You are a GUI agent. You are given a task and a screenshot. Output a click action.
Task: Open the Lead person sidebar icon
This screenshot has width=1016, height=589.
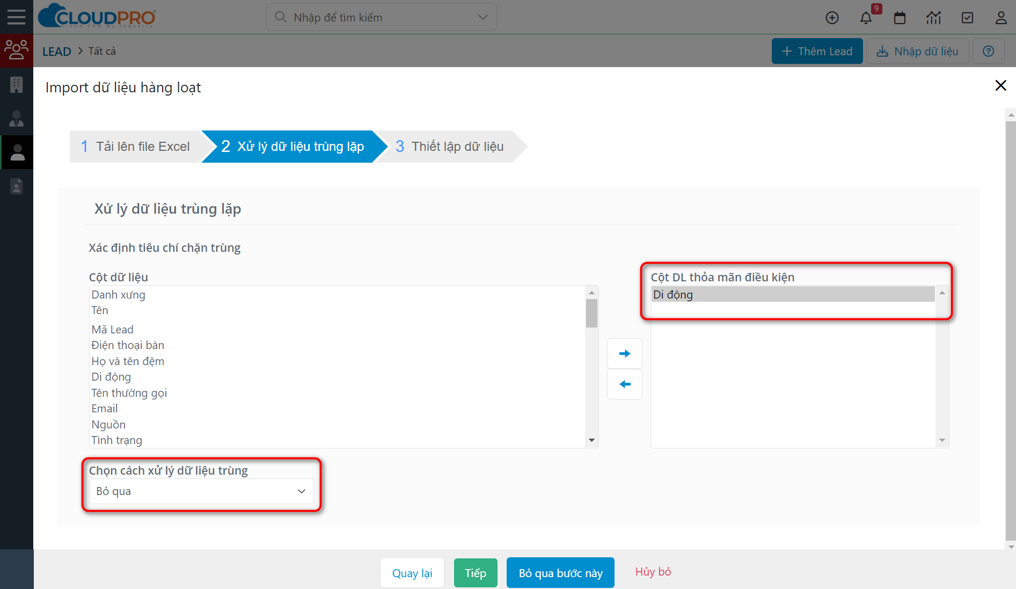click(x=18, y=152)
